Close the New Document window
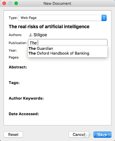115x141 pixels. [x=4, y=3]
